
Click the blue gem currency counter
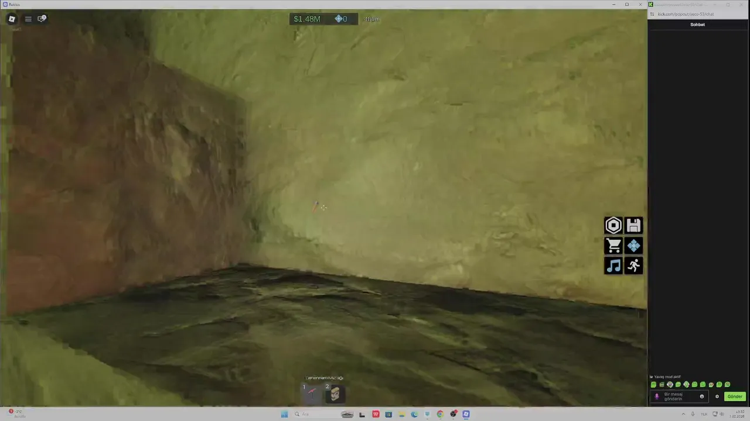pyautogui.click(x=341, y=19)
